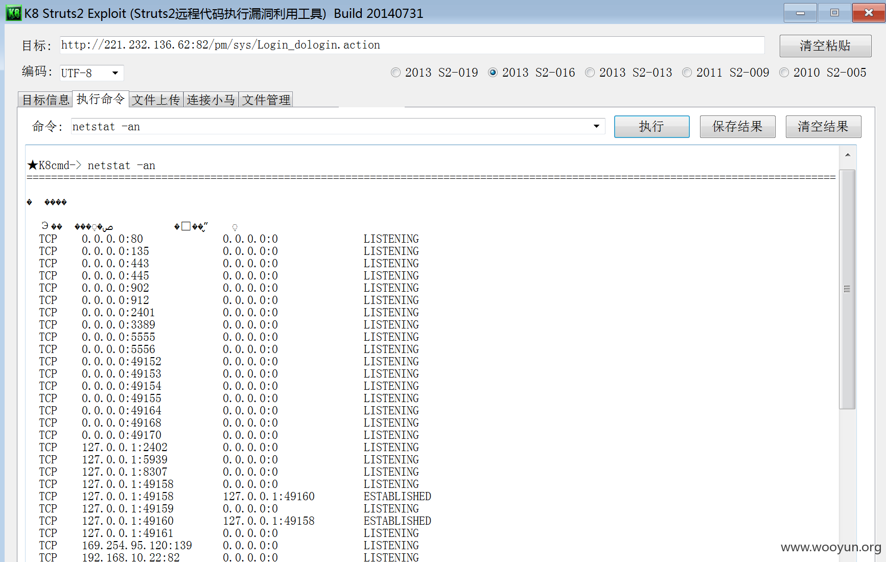The width and height of the screenshot is (886, 562).
Task: Open the 文件上传 tab
Action: [156, 100]
